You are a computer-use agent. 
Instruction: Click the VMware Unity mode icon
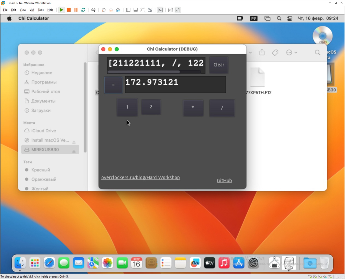(x=150, y=10)
